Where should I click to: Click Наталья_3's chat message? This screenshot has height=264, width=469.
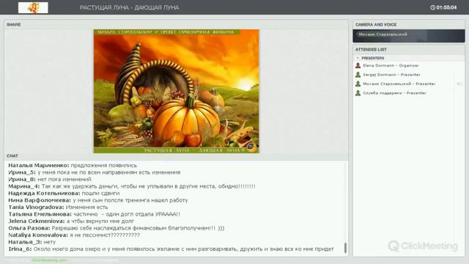tap(32, 242)
